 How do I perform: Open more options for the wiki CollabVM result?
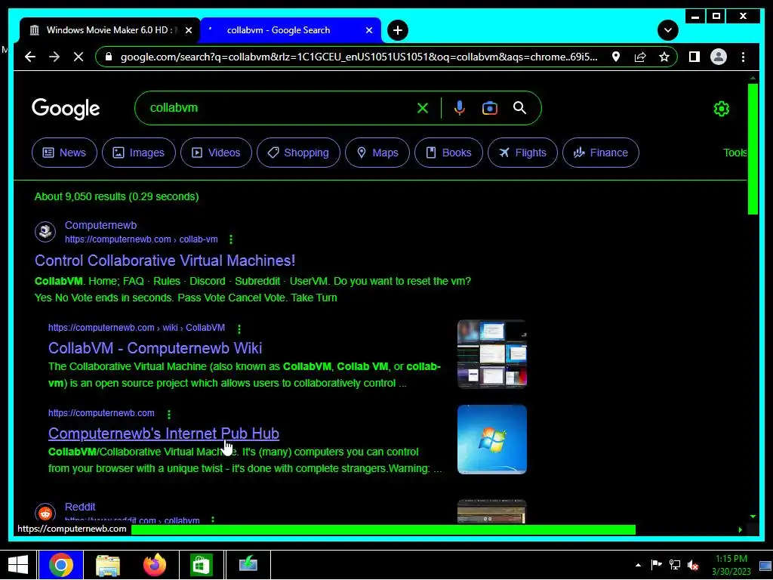point(239,329)
